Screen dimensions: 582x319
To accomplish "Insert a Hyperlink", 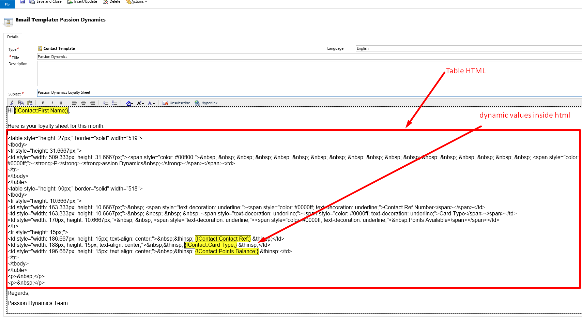I will click(x=206, y=103).
